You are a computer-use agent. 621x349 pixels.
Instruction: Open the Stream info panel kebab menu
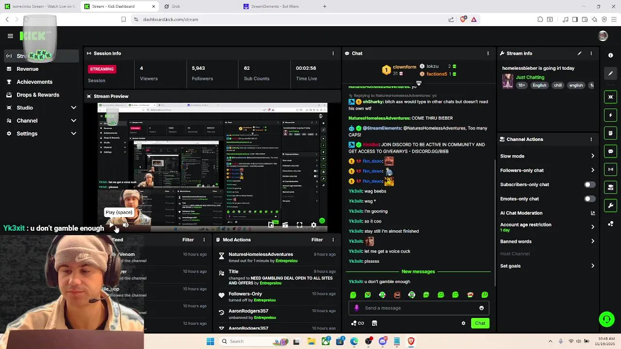coord(591,53)
